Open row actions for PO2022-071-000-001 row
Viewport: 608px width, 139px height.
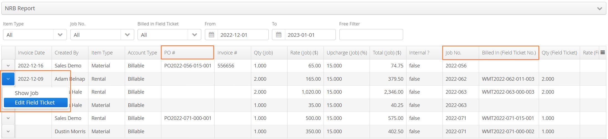8,118
